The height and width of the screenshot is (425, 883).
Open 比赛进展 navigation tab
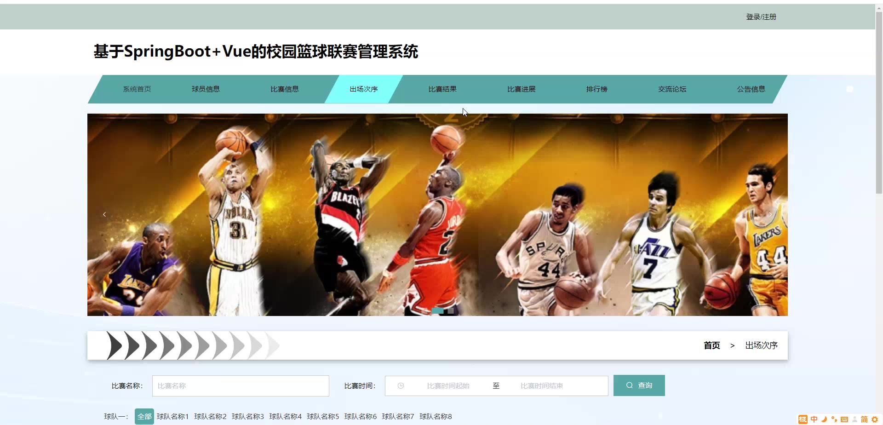click(521, 89)
